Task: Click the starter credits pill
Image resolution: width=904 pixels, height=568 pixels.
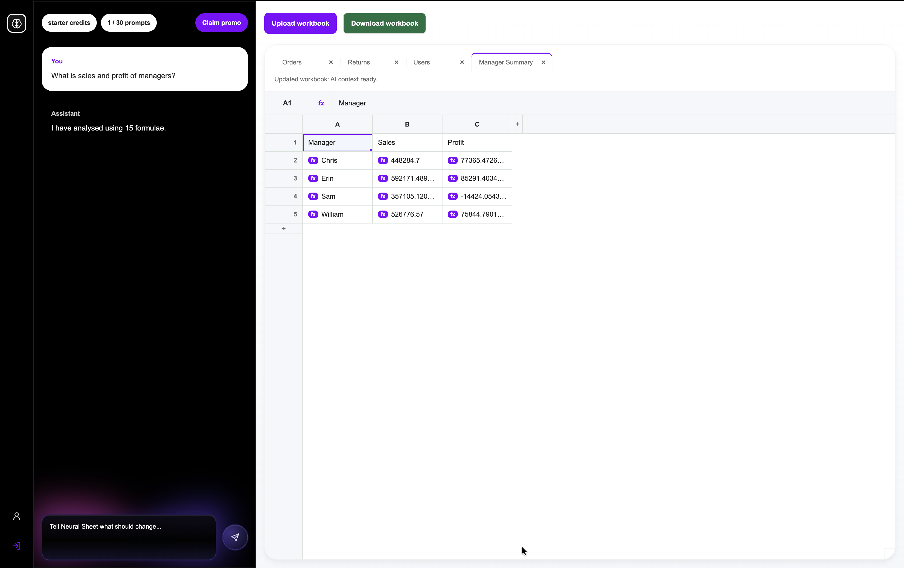Action: tap(69, 23)
